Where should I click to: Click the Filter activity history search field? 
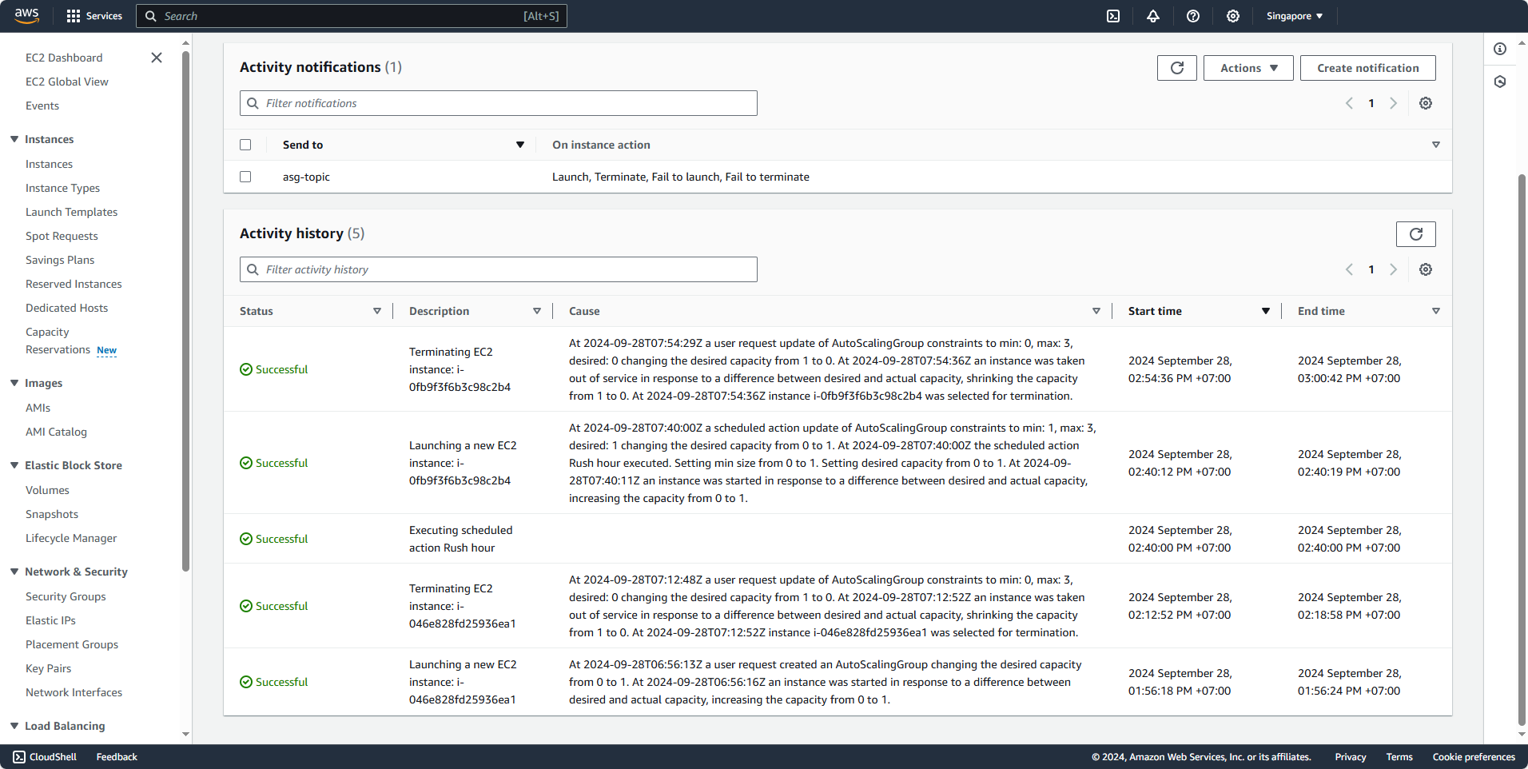[497, 269]
